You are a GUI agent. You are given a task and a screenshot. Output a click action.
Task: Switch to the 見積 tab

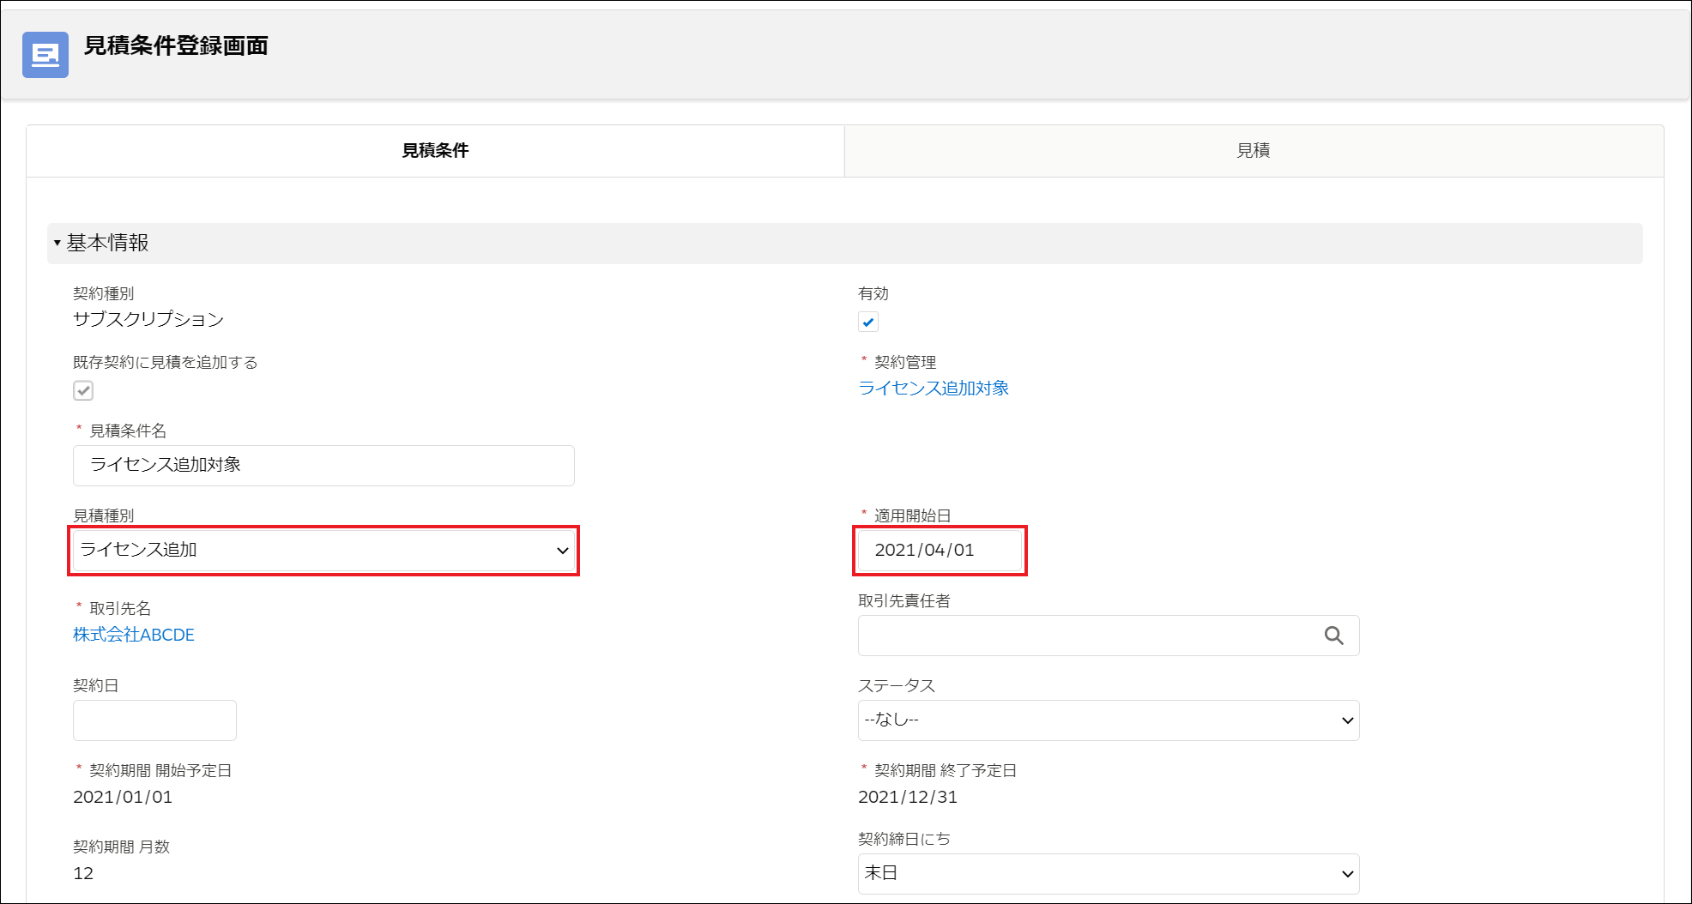(x=1253, y=151)
